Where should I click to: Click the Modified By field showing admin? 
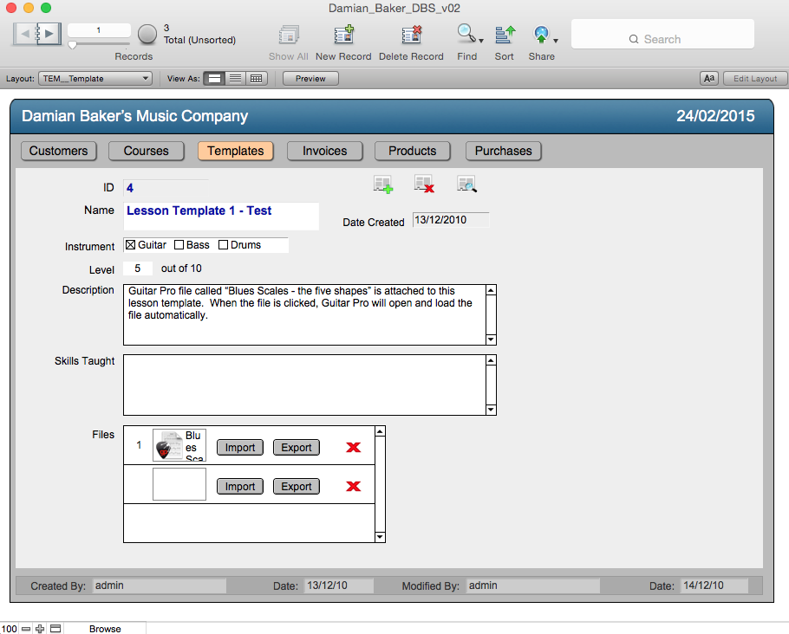[533, 585]
